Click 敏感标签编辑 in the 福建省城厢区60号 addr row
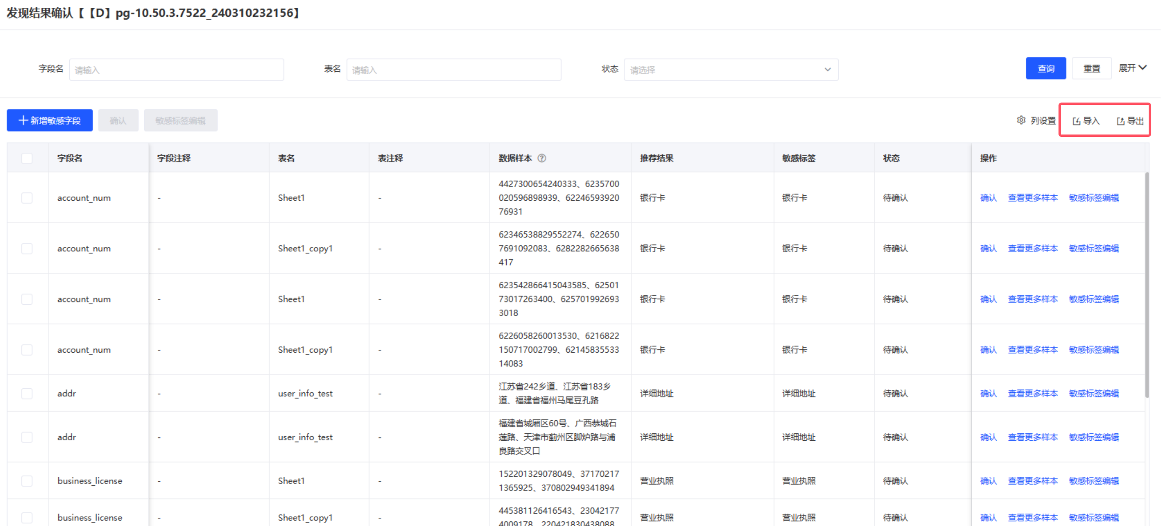The width and height of the screenshot is (1162, 526). [x=1094, y=437]
